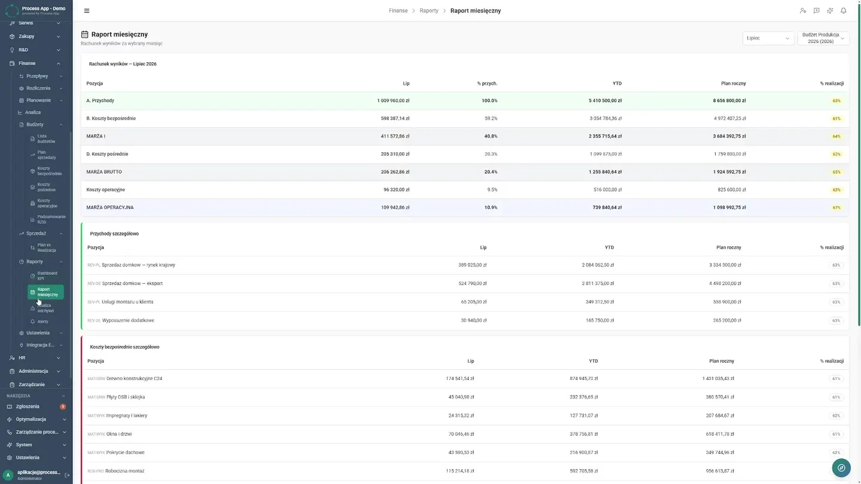Click the Rozliczenia icon
Screen dimensions: 861x484
(x=22, y=88)
